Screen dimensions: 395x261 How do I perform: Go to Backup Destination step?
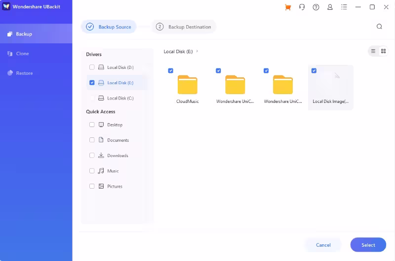click(183, 27)
